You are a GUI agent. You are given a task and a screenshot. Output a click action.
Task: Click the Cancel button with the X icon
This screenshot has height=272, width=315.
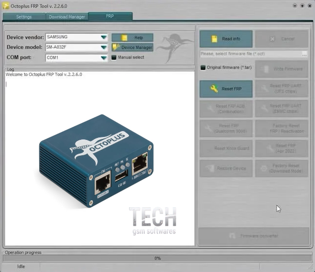coord(282,39)
